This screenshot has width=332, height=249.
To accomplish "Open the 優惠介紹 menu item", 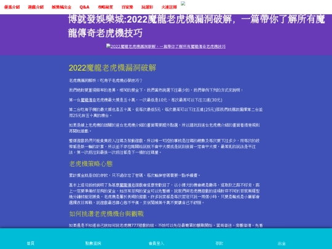I will click(12, 7).
